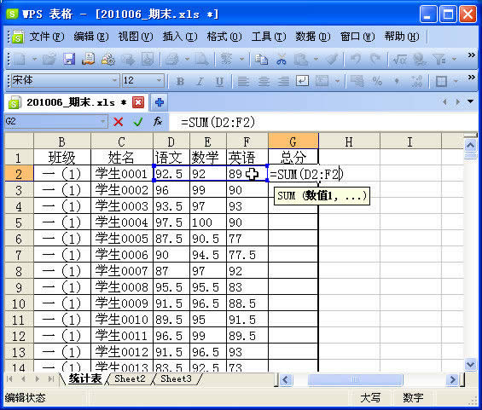This screenshot has width=482, height=410.
Task: Click the Cut scissors icon
Action: [281, 59]
